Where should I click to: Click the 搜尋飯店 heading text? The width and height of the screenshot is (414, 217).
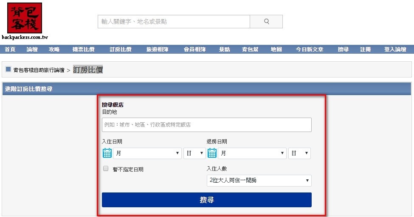[x=113, y=104]
